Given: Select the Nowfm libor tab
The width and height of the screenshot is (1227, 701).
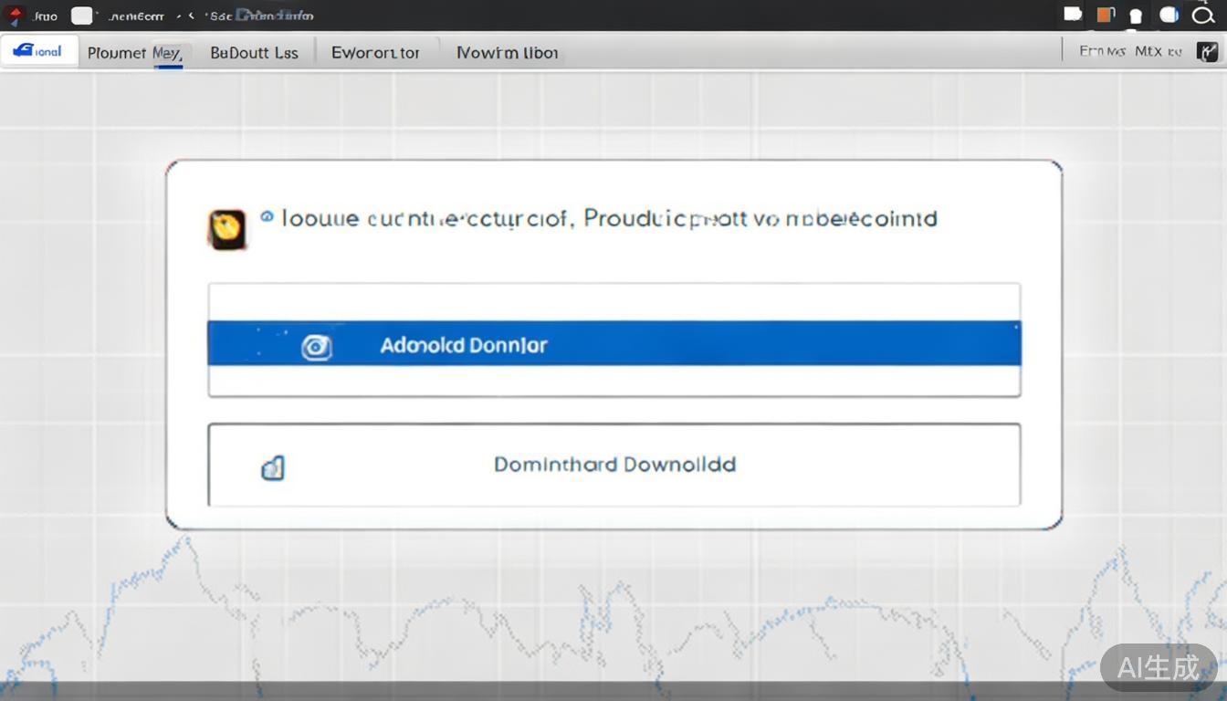Looking at the screenshot, I should (507, 53).
